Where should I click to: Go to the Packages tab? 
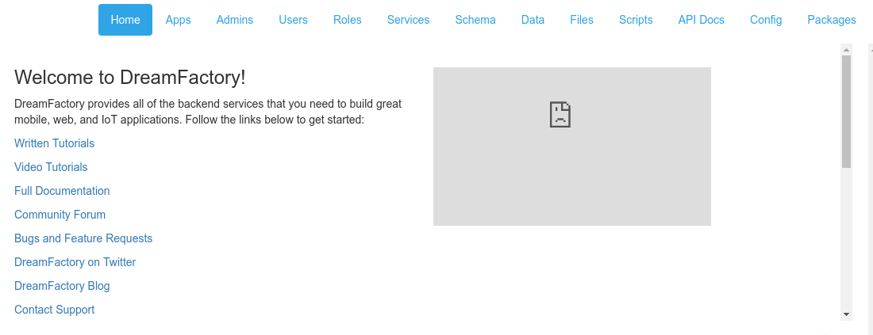(x=832, y=20)
